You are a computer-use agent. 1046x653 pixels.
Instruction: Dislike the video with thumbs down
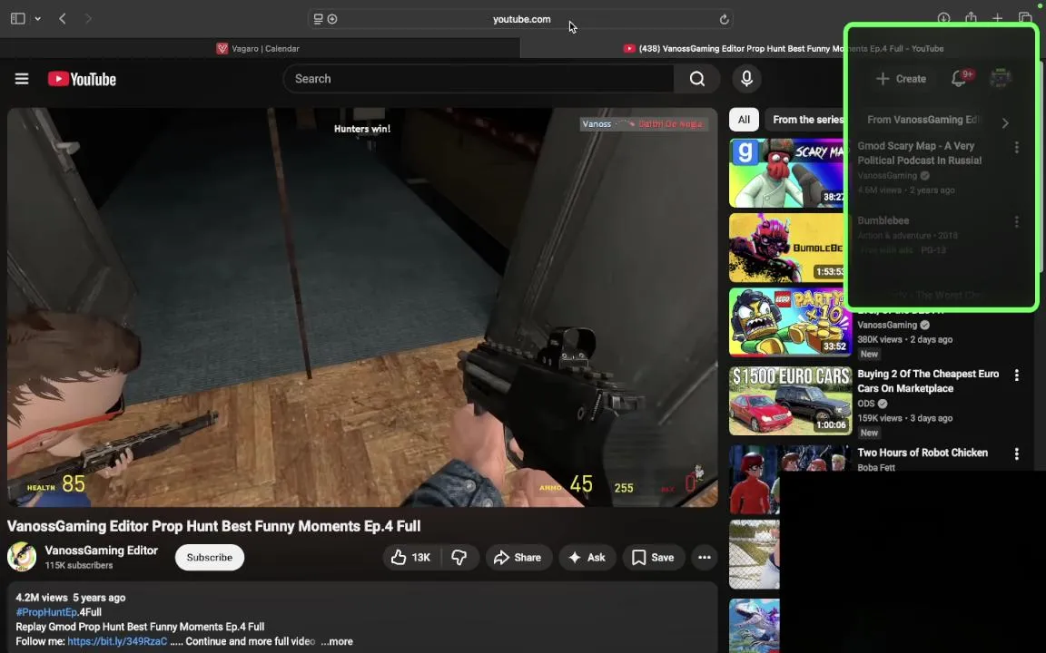click(459, 558)
